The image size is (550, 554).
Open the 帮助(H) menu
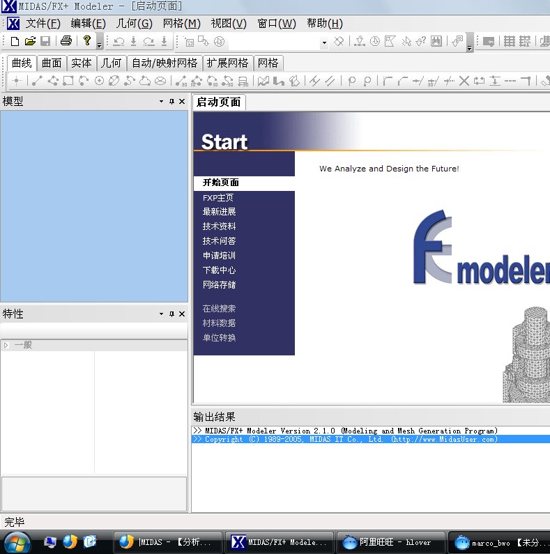(324, 24)
